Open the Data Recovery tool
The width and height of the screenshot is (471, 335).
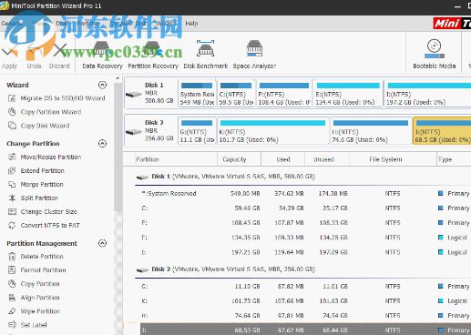(102, 56)
